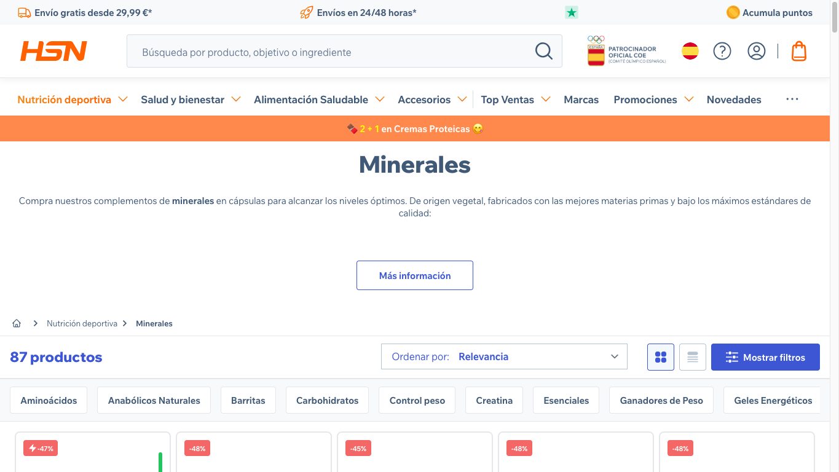Open Top Ventas menu item
Image resolution: width=839 pixels, height=472 pixels.
[507, 100]
